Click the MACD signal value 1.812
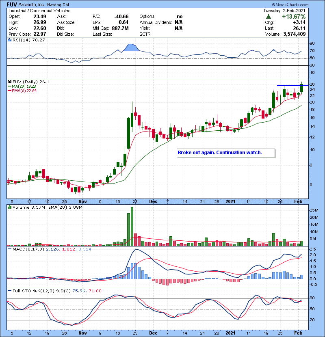325x337 pixels. point(69,249)
